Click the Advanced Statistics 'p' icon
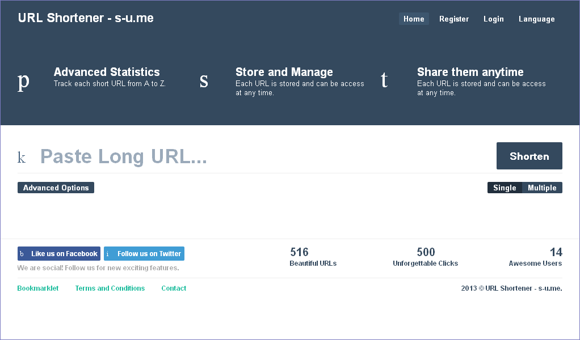580x340 pixels. pyautogui.click(x=23, y=82)
